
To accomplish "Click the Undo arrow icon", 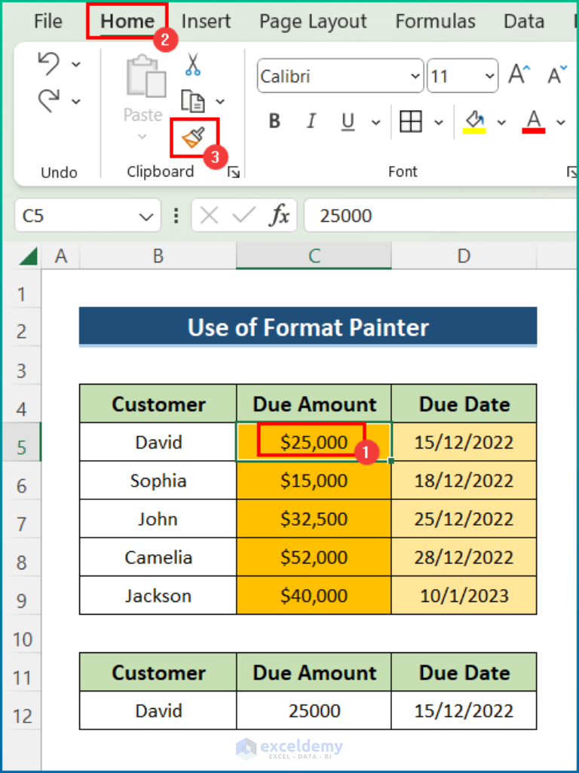I will pos(49,64).
